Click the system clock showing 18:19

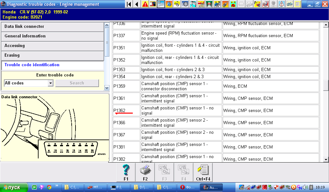click(x=320, y=187)
